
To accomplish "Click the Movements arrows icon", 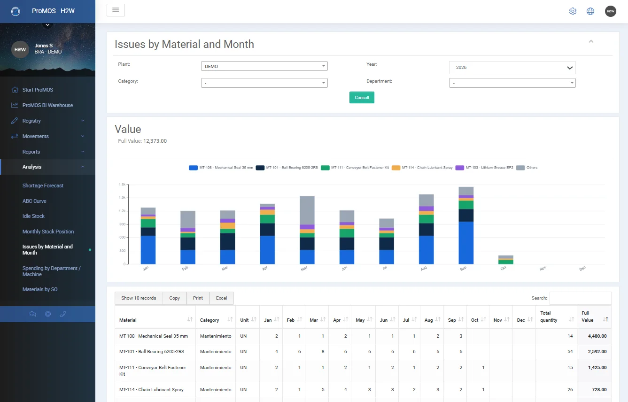I will (15, 136).
